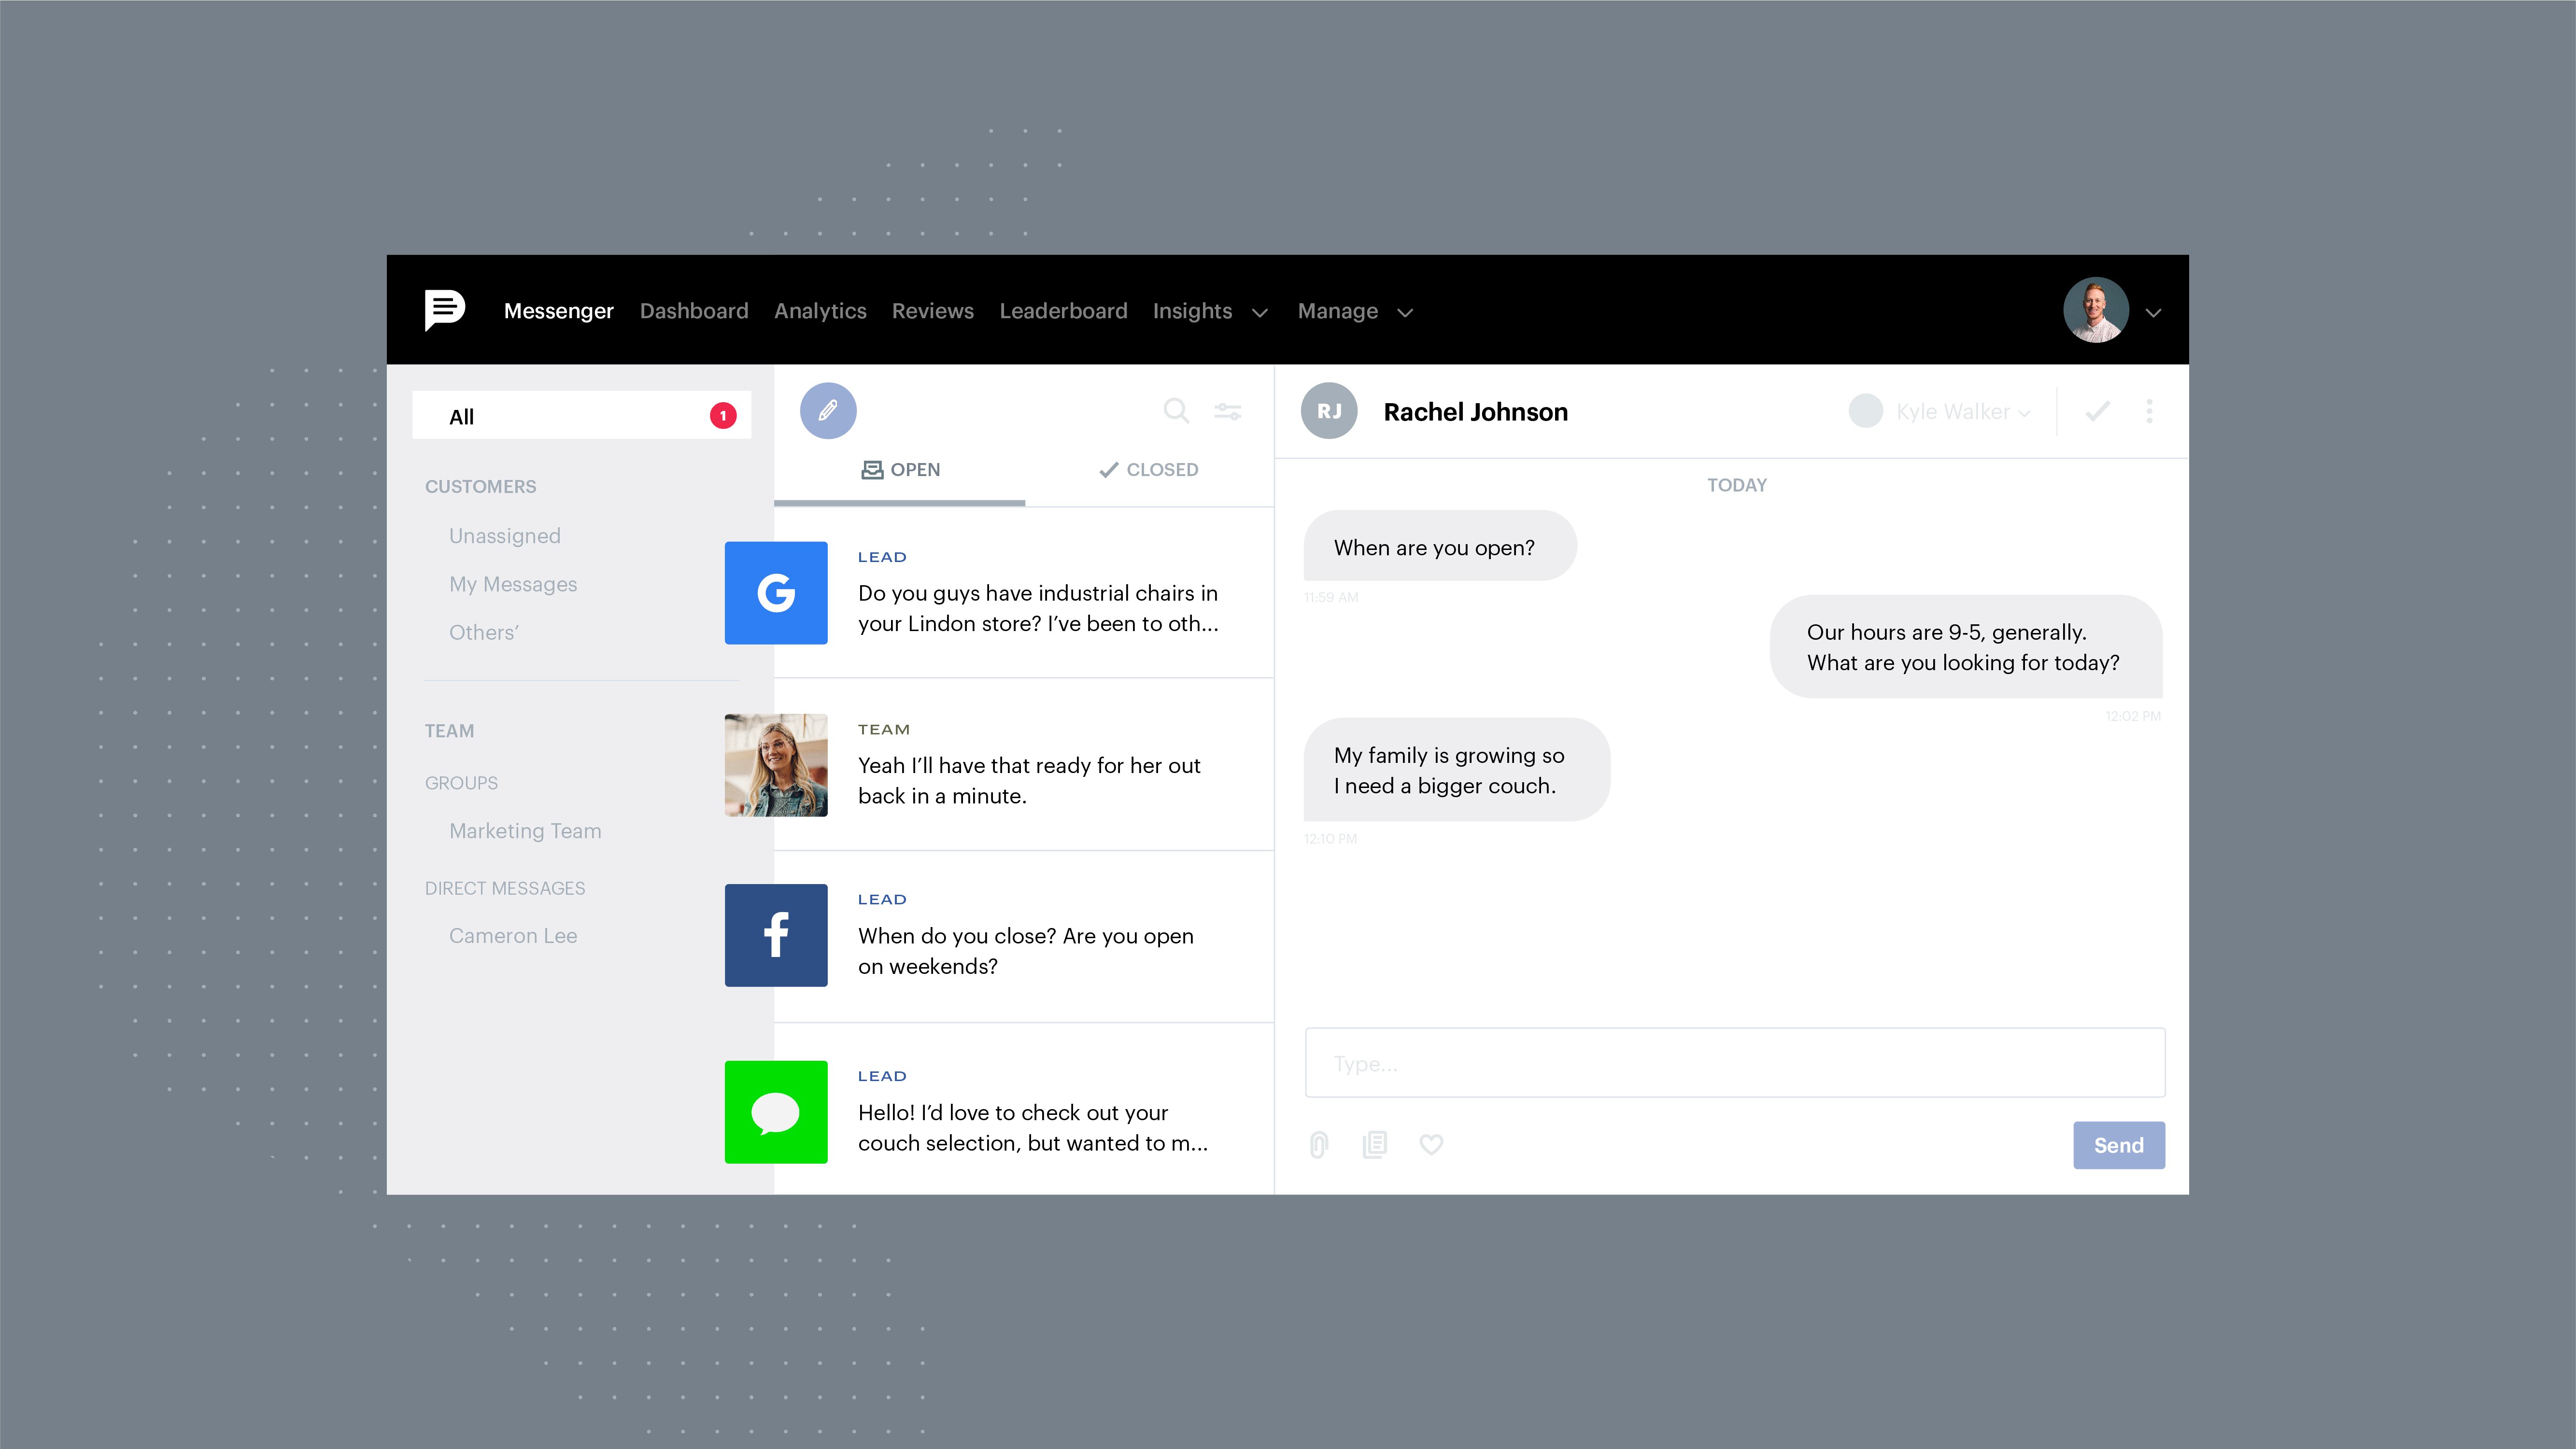Image resolution: width=2576 pixels, height=1449 pixels.
Task: Open the Insights nav item
Action: [1192, 311]
